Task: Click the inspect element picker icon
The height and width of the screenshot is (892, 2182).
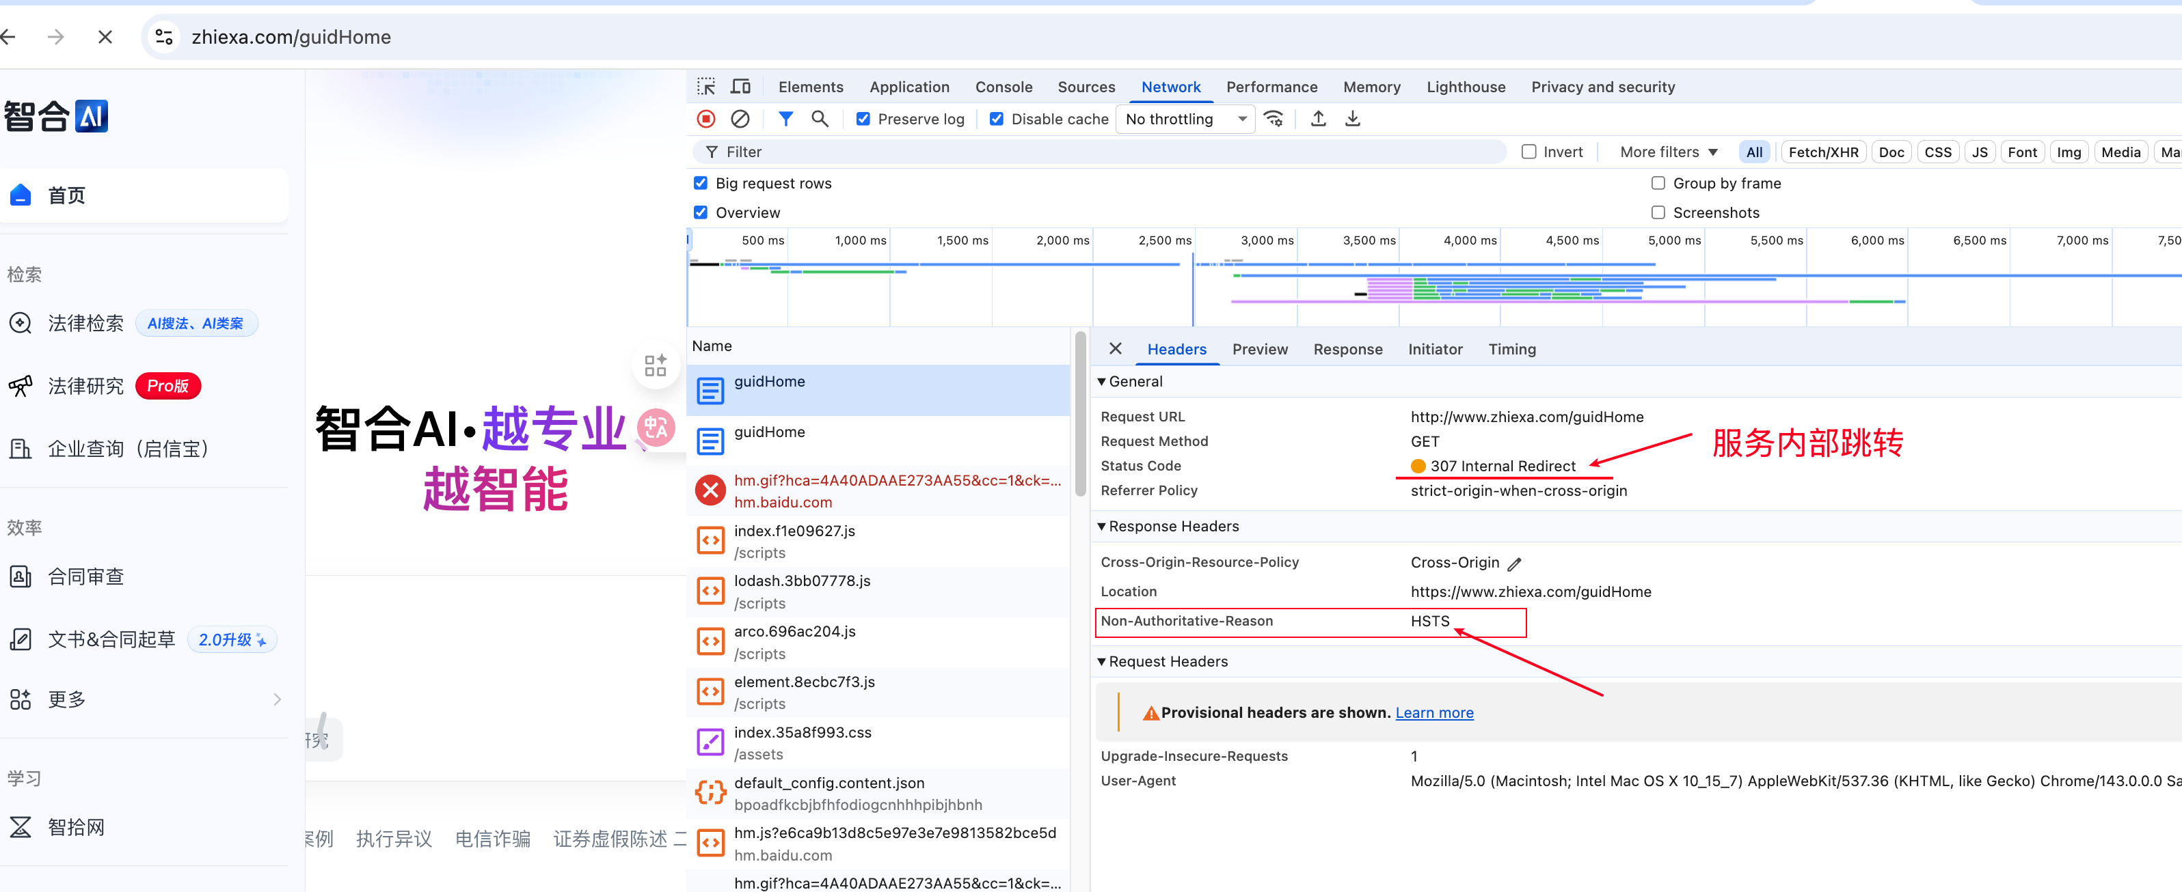Action: pos(705,87)
